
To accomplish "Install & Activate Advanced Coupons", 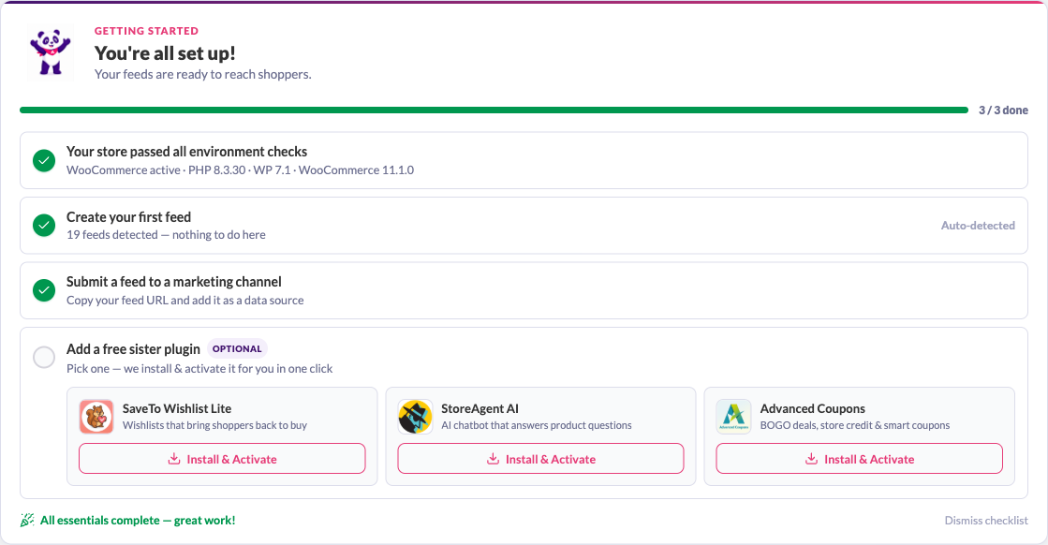I will (x=860, y=459).
